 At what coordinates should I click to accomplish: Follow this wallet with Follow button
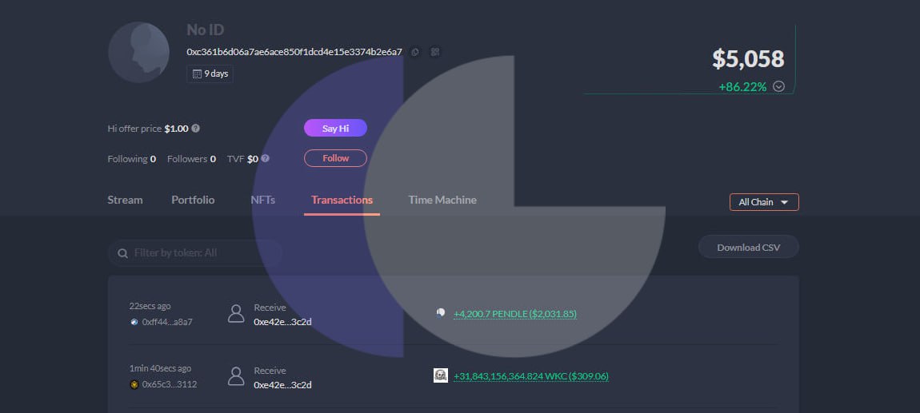click(x=335, y=158)
